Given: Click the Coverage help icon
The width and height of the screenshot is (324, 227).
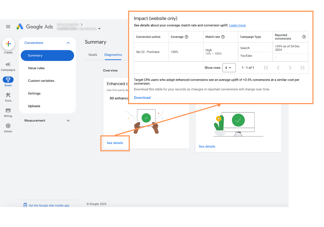Looking at the screenshot, I should click(x=186, y=37).
